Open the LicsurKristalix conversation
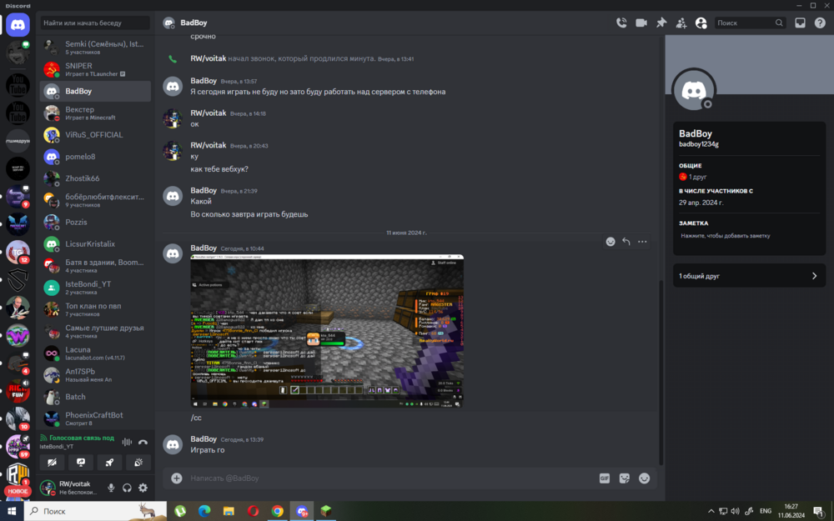This screenshot has width=834, height=521. tap(95, 243)
